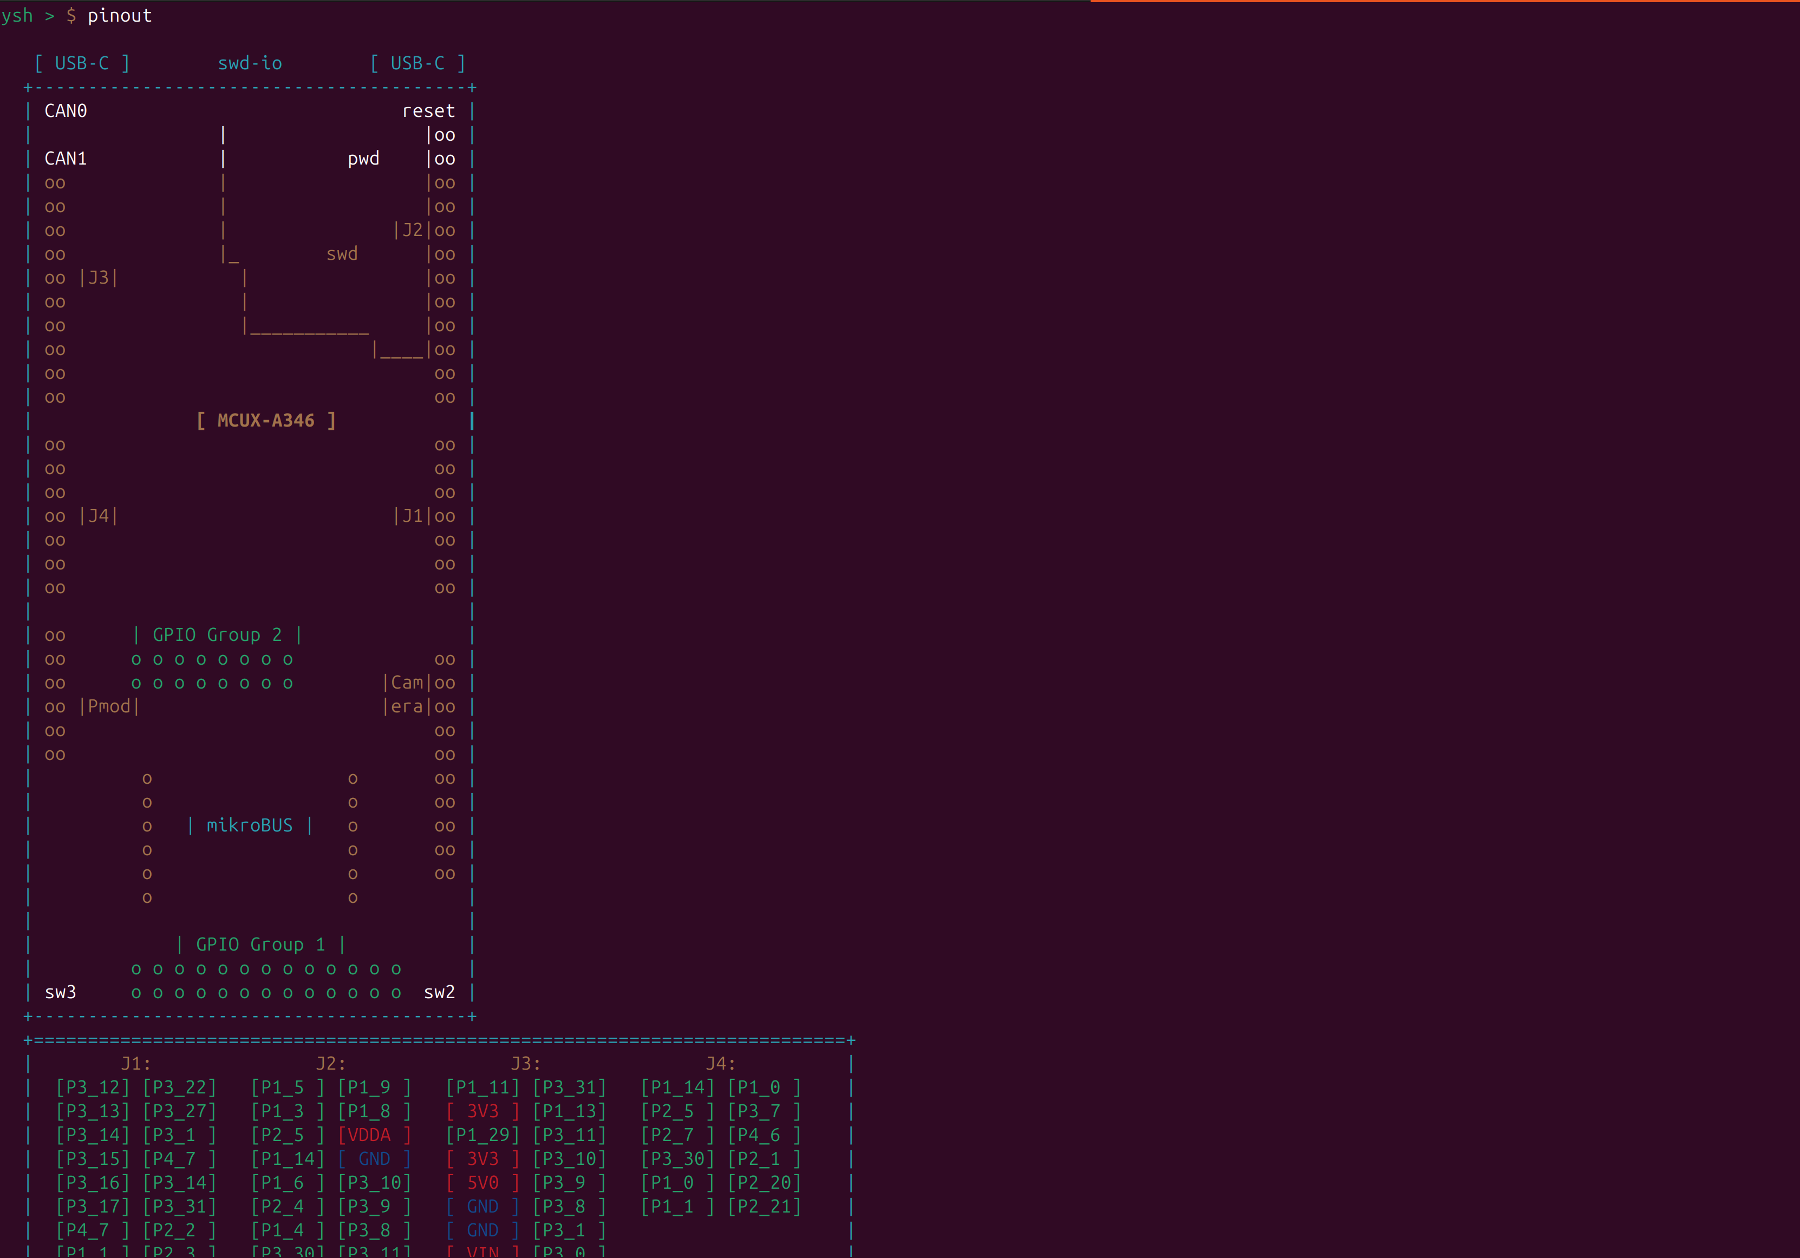The width and height of the screenshot is (1800, 1258).
Task: Click the J2: column header in table
Action: 330,1064
